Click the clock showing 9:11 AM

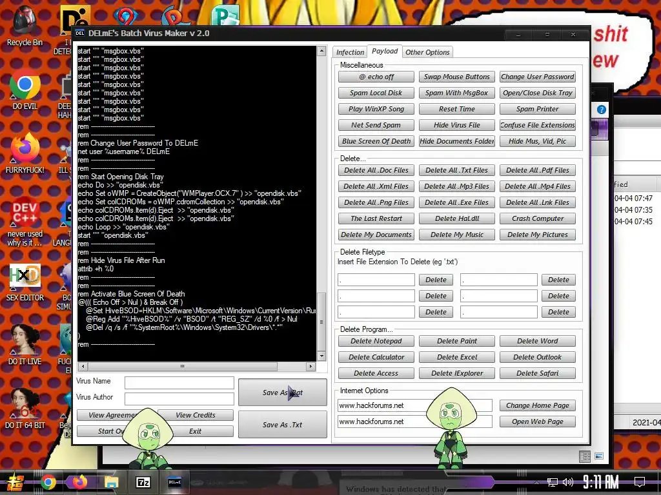tap(601, 481)
